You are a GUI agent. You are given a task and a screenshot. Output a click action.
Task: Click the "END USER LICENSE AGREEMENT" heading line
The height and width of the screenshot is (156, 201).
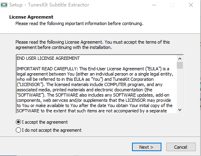click(48, 58)
